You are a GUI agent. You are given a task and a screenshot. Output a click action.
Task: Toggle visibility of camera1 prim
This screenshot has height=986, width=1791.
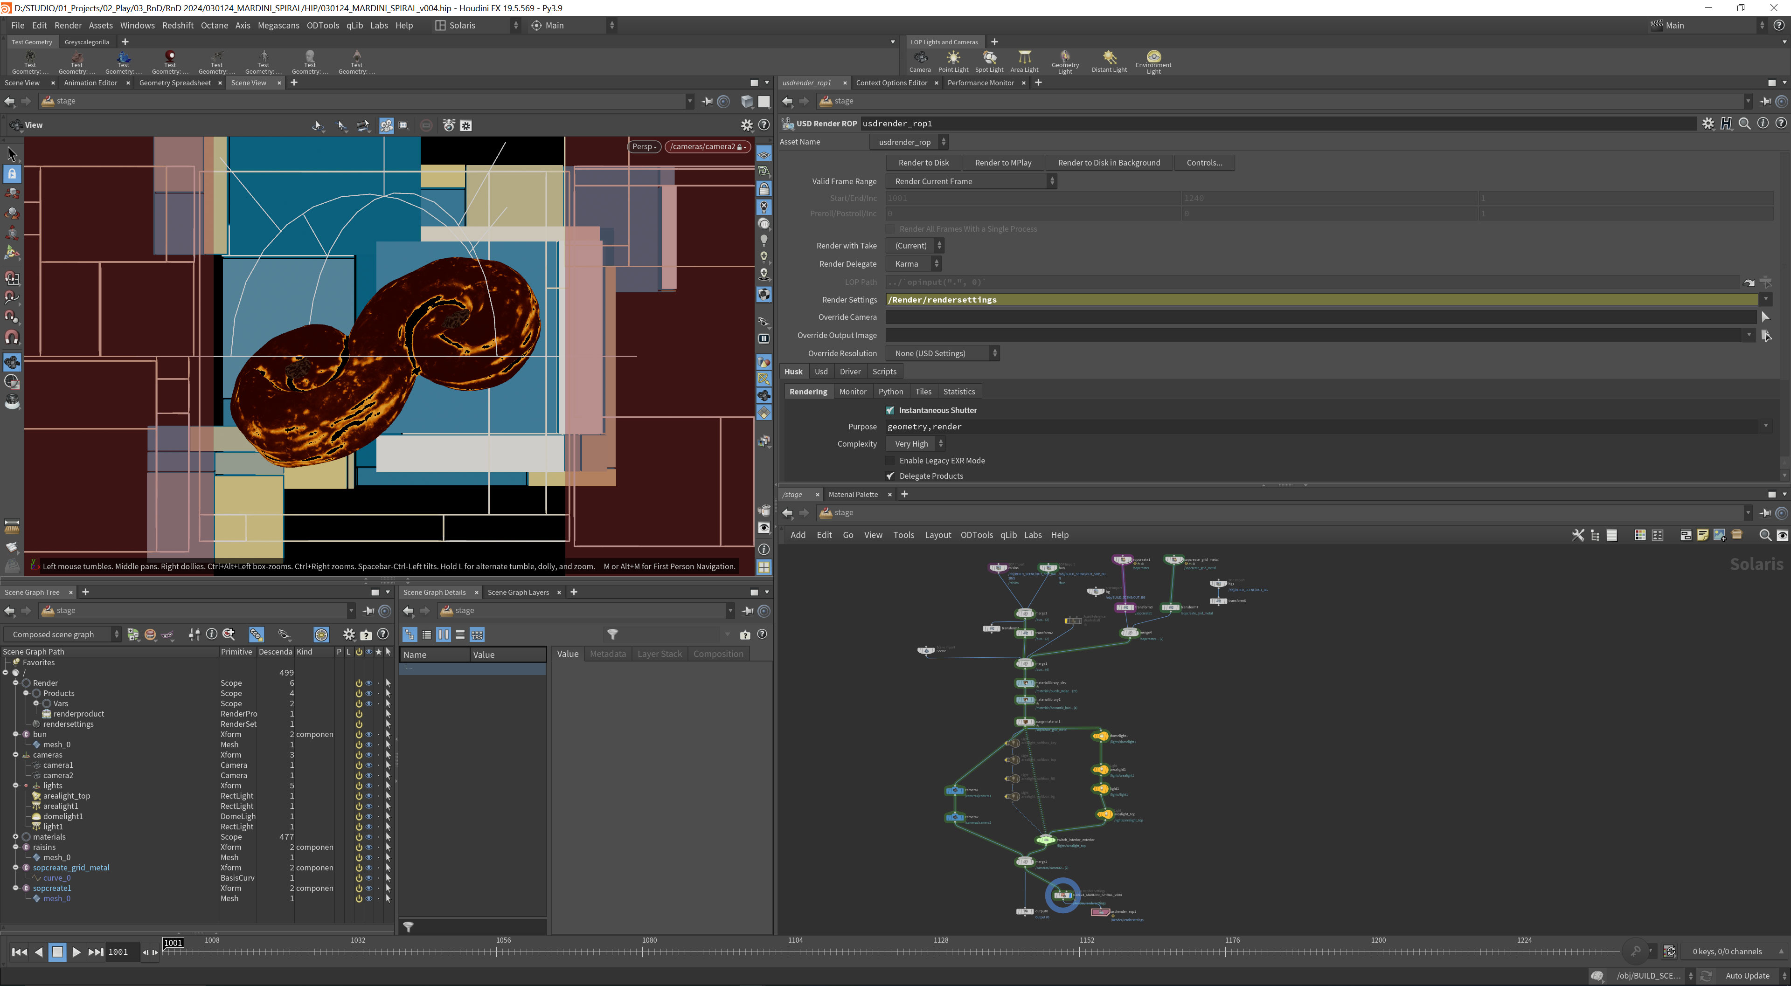(368, 765)
